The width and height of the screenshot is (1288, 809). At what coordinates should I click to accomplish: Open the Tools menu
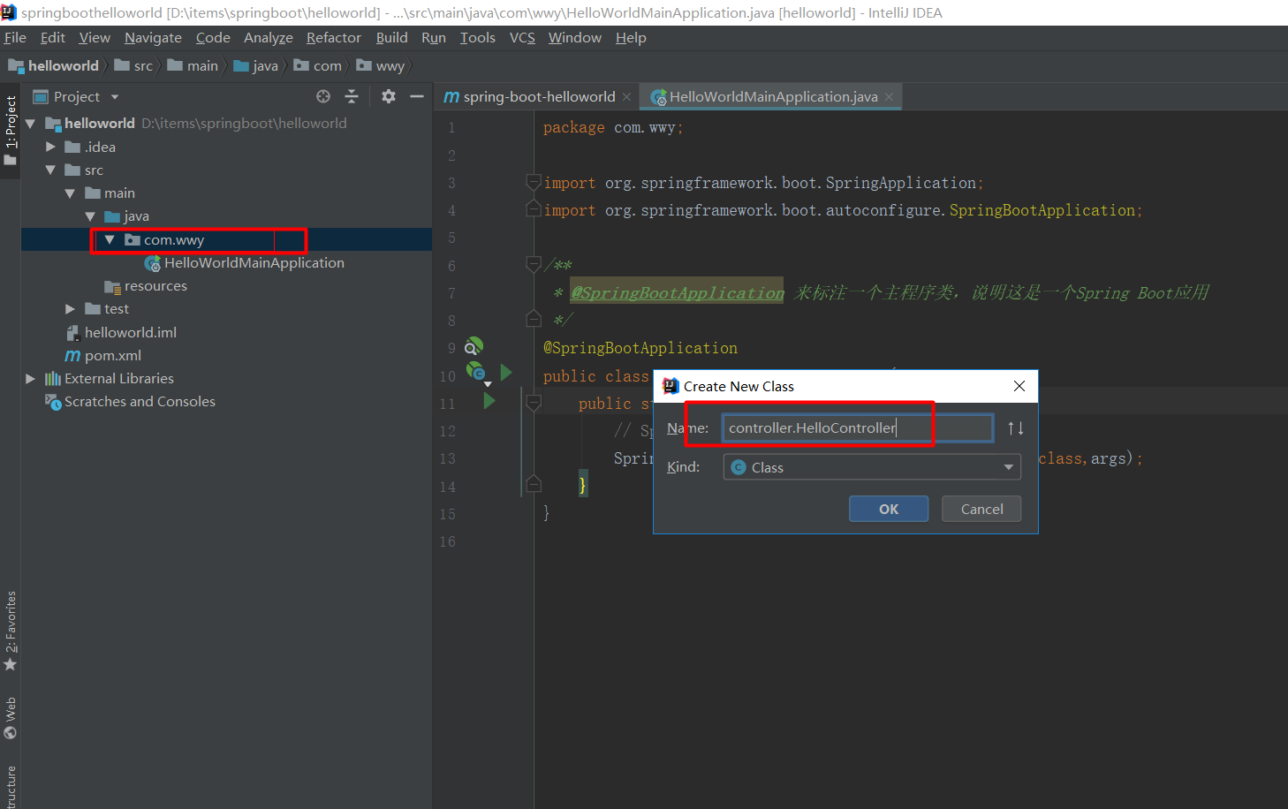tap(478, 37)
